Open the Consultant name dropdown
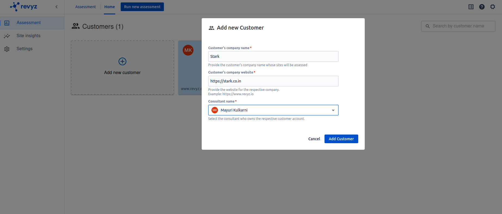502x214 pixels. coord(273,110)
